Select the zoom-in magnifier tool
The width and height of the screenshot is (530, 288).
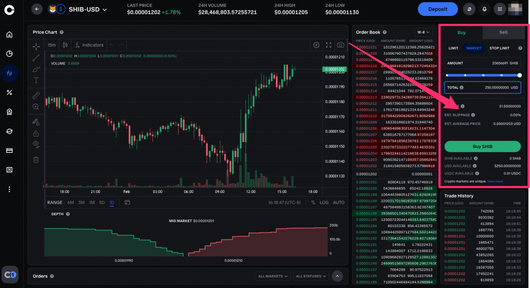tap(36, 107)
